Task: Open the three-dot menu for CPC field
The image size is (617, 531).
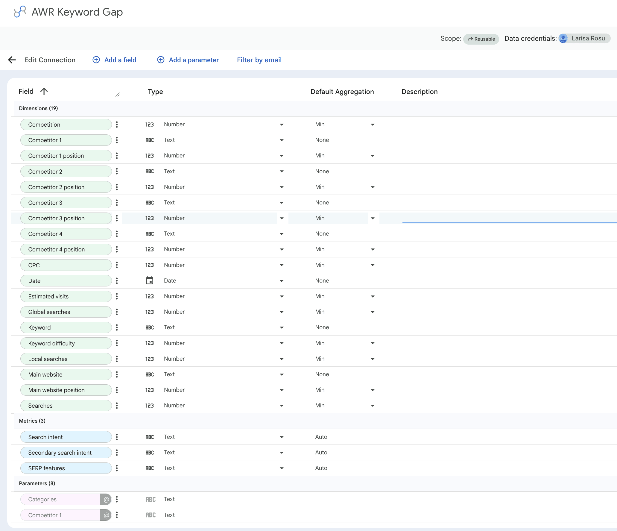Action: pyautogui.click(x=117, y=265)
